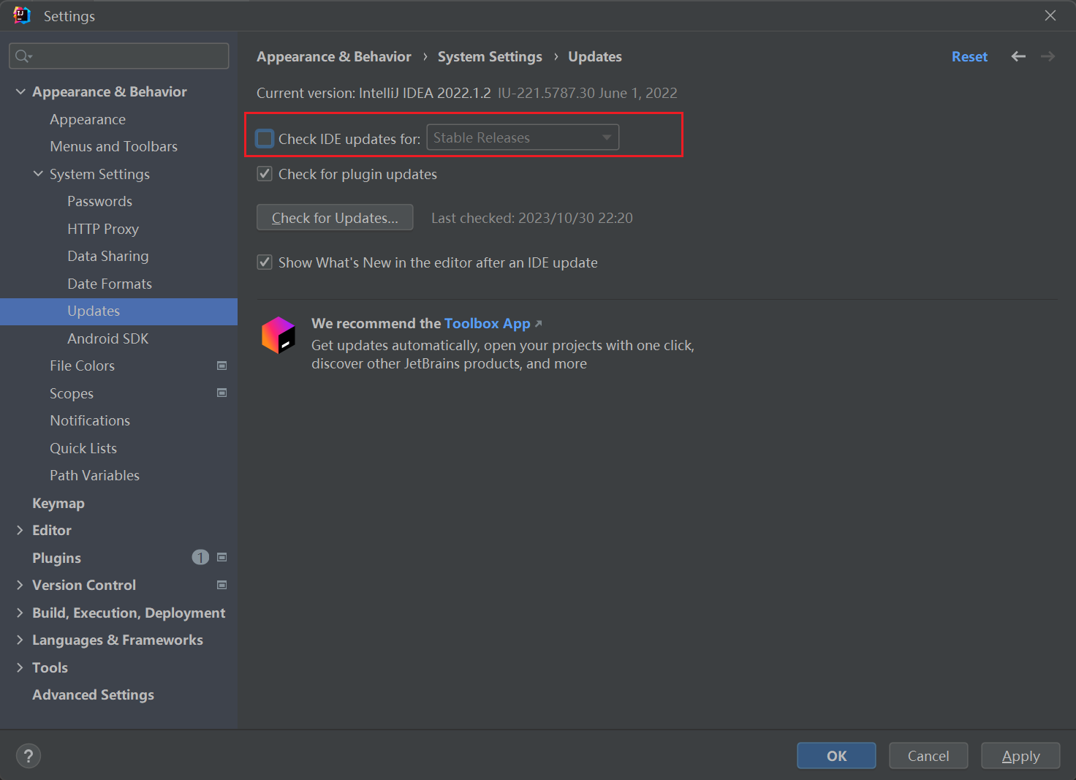Image resolution: width=1076 pixels, height=780 pixels.
Task: Enable the Check IDE updates checkbox
Action: coord(265,138)
